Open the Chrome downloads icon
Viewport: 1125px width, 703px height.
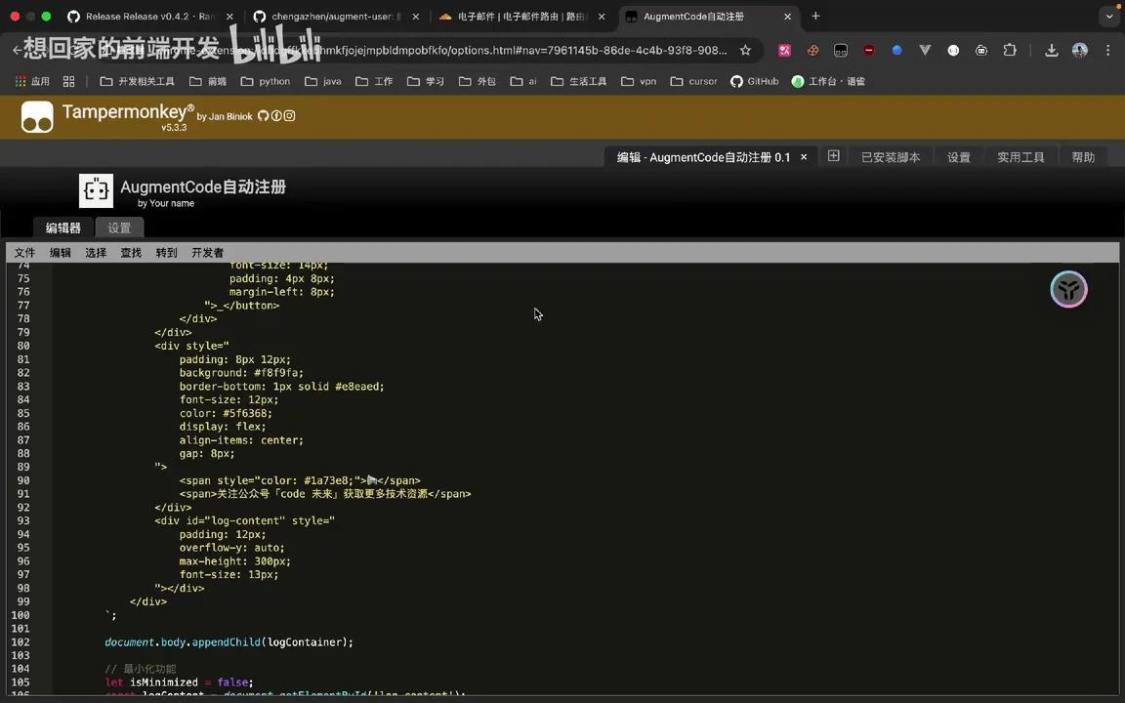[1051, 50]
